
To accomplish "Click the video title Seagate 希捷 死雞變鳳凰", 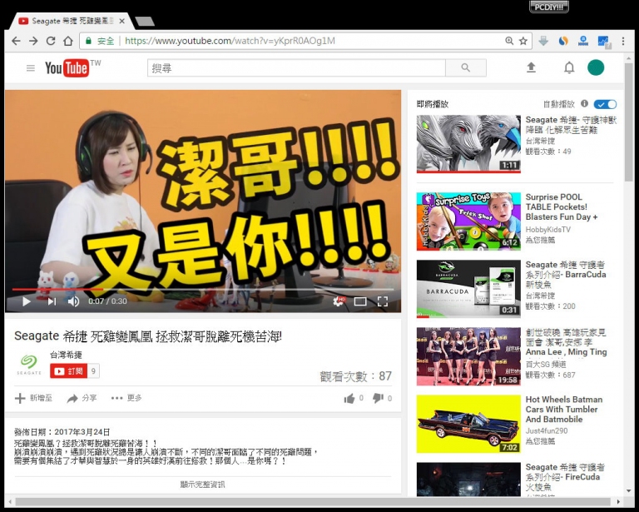I will (x=148, y=336).
